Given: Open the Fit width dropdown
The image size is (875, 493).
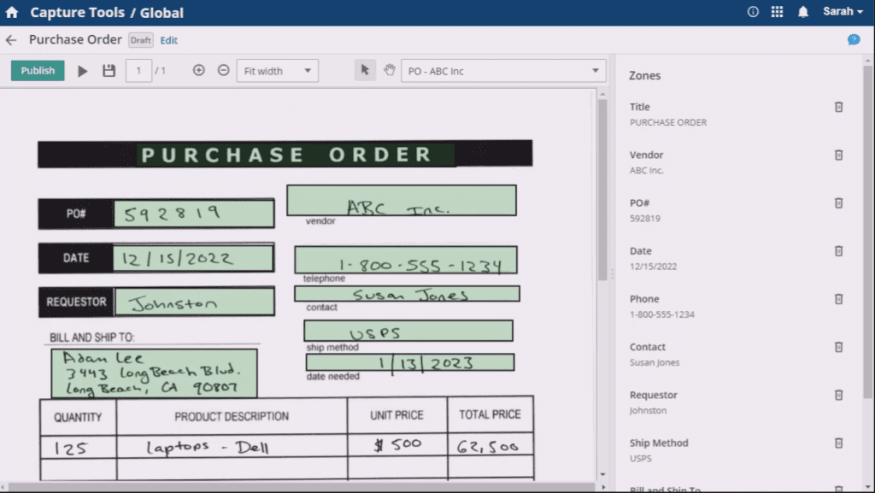Looking at the screenshot, I should [278, 71].
